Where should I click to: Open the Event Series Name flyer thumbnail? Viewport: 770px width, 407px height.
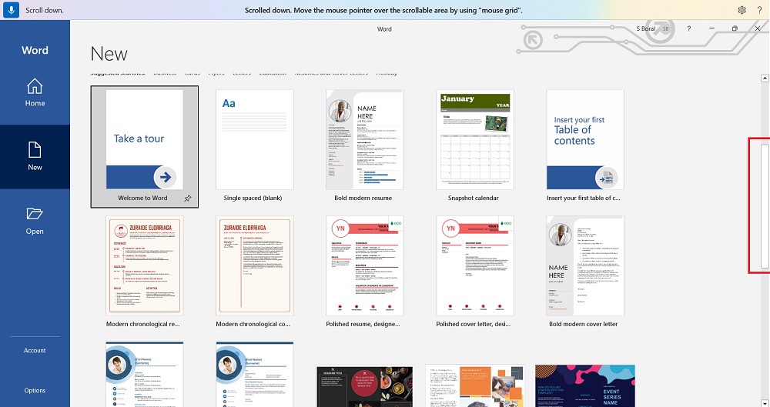(x=585, y=386)
